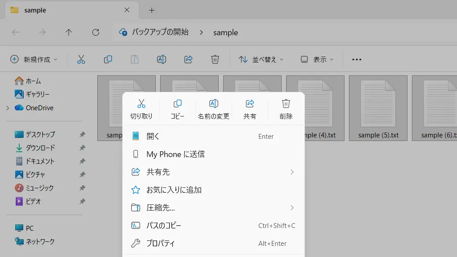Open the 表示 view dropdown
The width and height of the screenshot is (457, 257).
click(317, 59)
